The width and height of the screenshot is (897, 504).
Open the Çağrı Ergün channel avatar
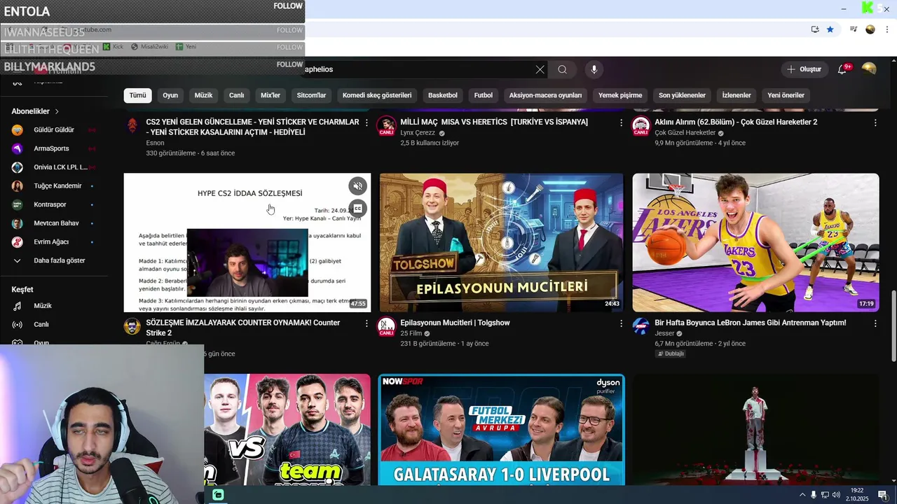click(132, 326)
